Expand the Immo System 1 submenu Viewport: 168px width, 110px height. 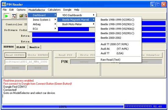[x=42, y=20]
